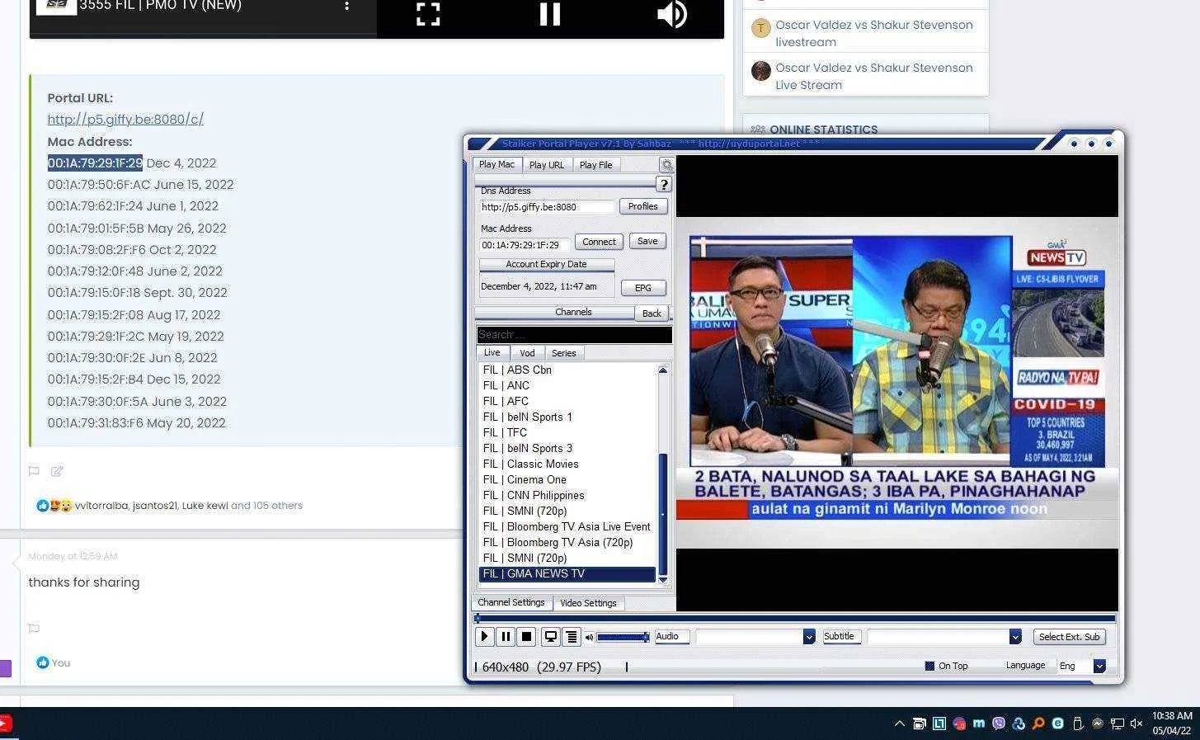The image size is (1200, 740).
Task: Select the Series tab
Action: tap(564, 353)
